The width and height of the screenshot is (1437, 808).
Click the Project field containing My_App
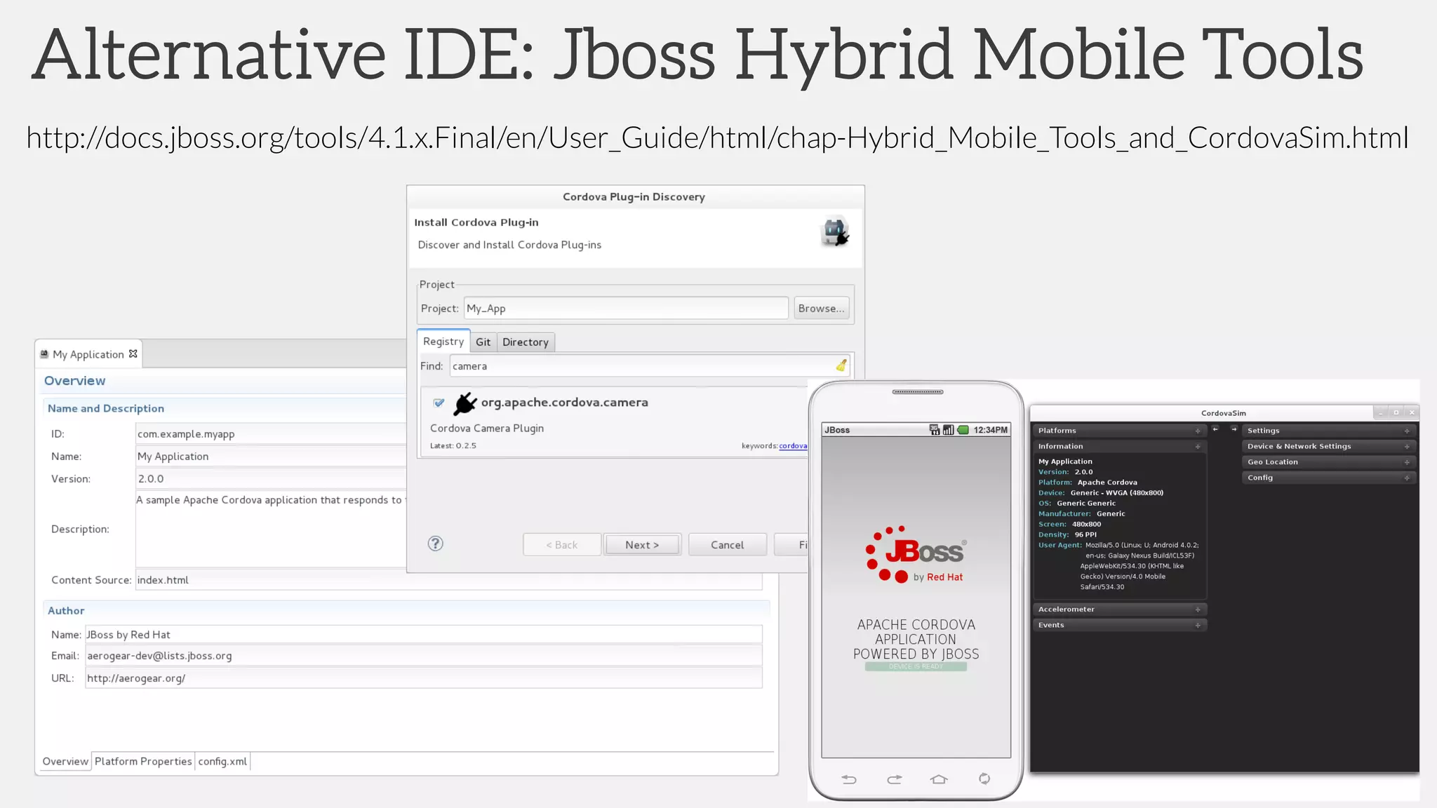[x=626, y=309]
